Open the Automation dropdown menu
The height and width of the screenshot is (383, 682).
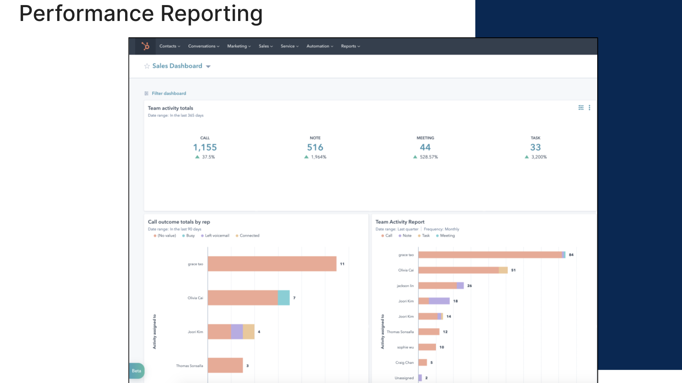click(x=320, y=46)
